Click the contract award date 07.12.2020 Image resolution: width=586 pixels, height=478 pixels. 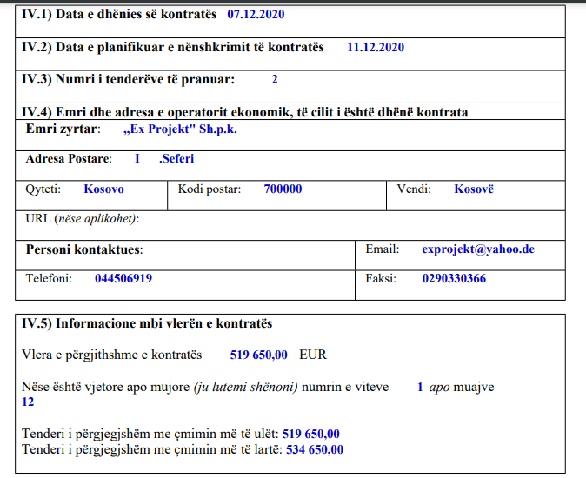[x=256, y=15]
